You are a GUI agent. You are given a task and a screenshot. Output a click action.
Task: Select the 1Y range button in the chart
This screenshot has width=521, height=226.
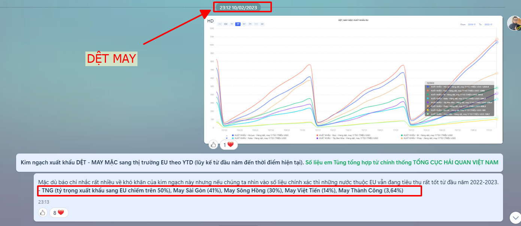(232, 24)
